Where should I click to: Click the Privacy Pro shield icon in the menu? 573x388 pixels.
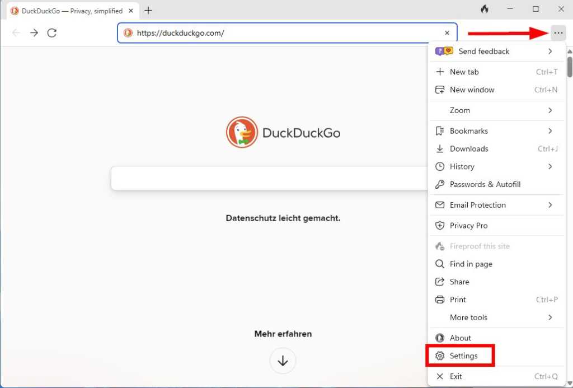coord(439,226)
